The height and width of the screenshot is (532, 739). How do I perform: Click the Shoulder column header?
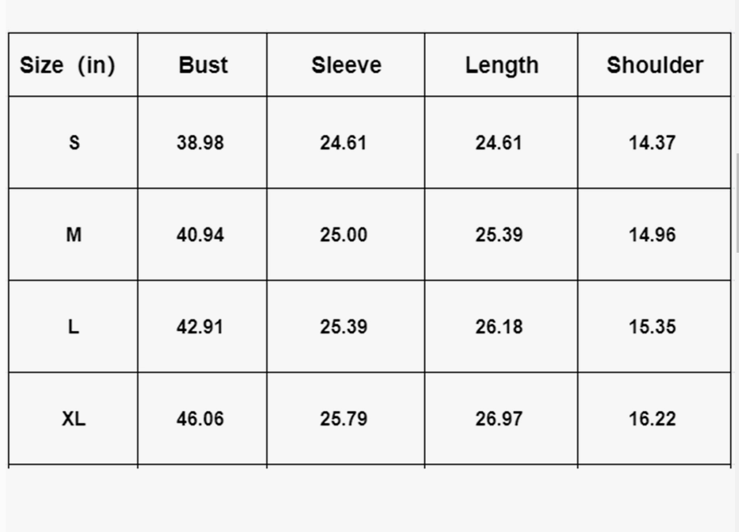click(x=654, y=65)
